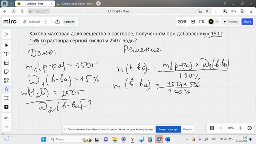Open browser downloads icon
The image size is (256, 144).
tap(251, 11)
